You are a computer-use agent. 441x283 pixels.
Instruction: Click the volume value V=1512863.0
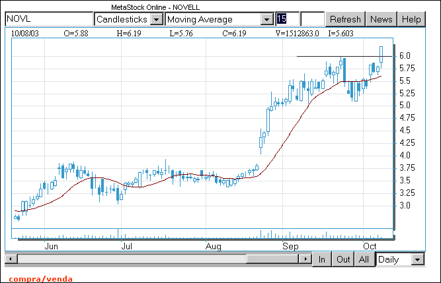pyautogui.click(x=298, y=34)
